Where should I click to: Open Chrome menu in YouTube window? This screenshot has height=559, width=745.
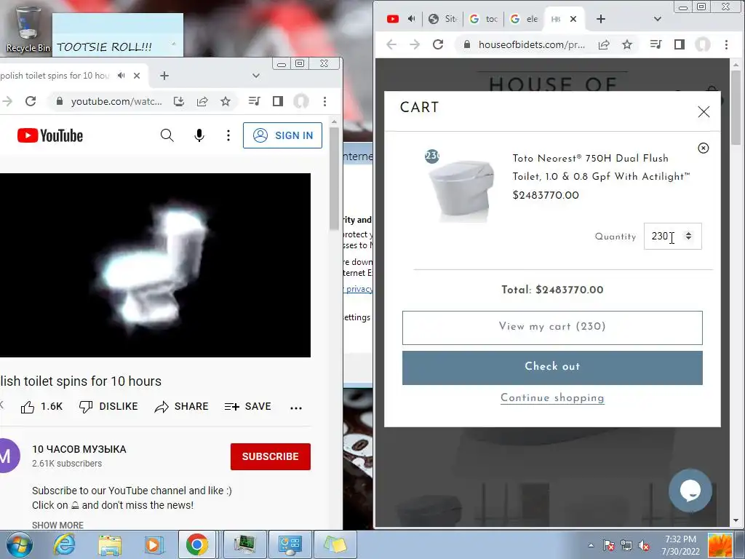(x=324, y=101)
